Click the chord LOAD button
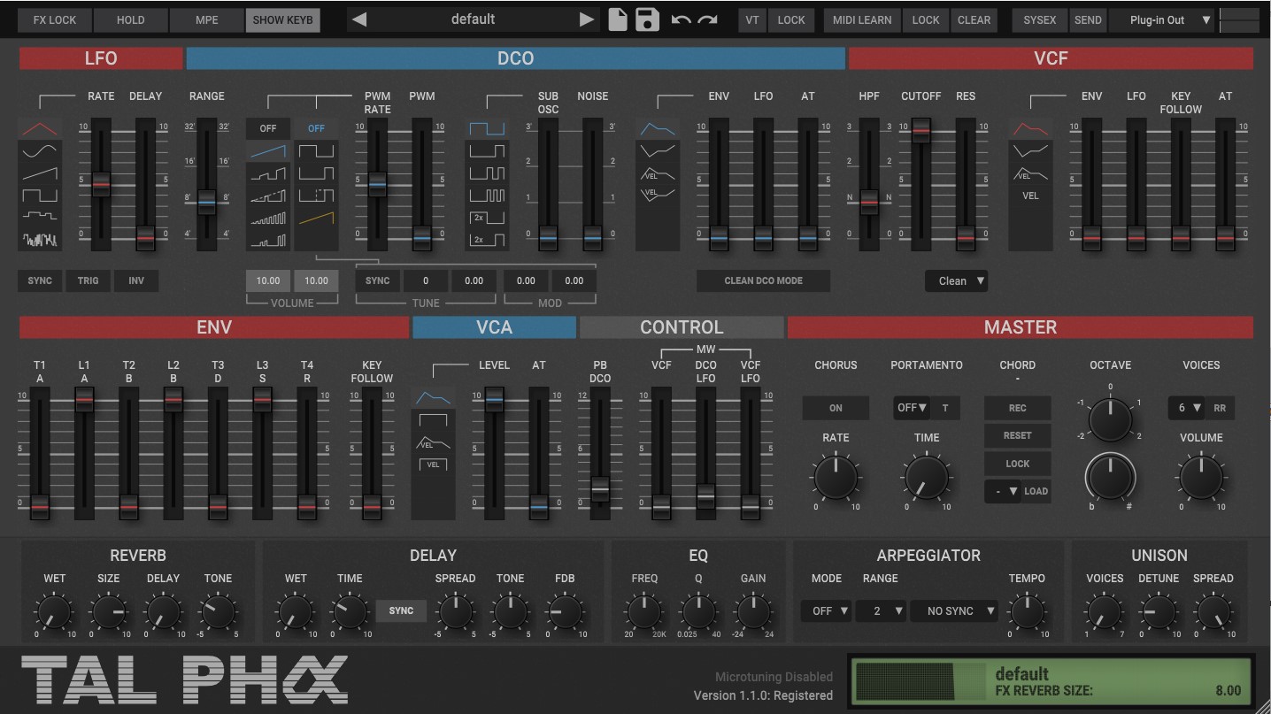 coord(1036,491)
